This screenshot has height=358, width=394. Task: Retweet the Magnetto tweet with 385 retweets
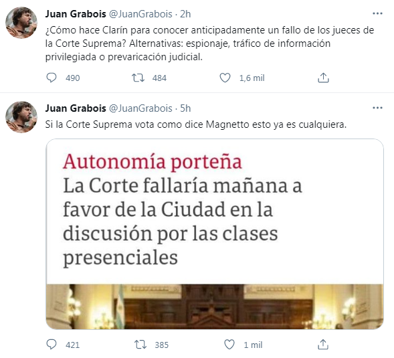[140, 345]
